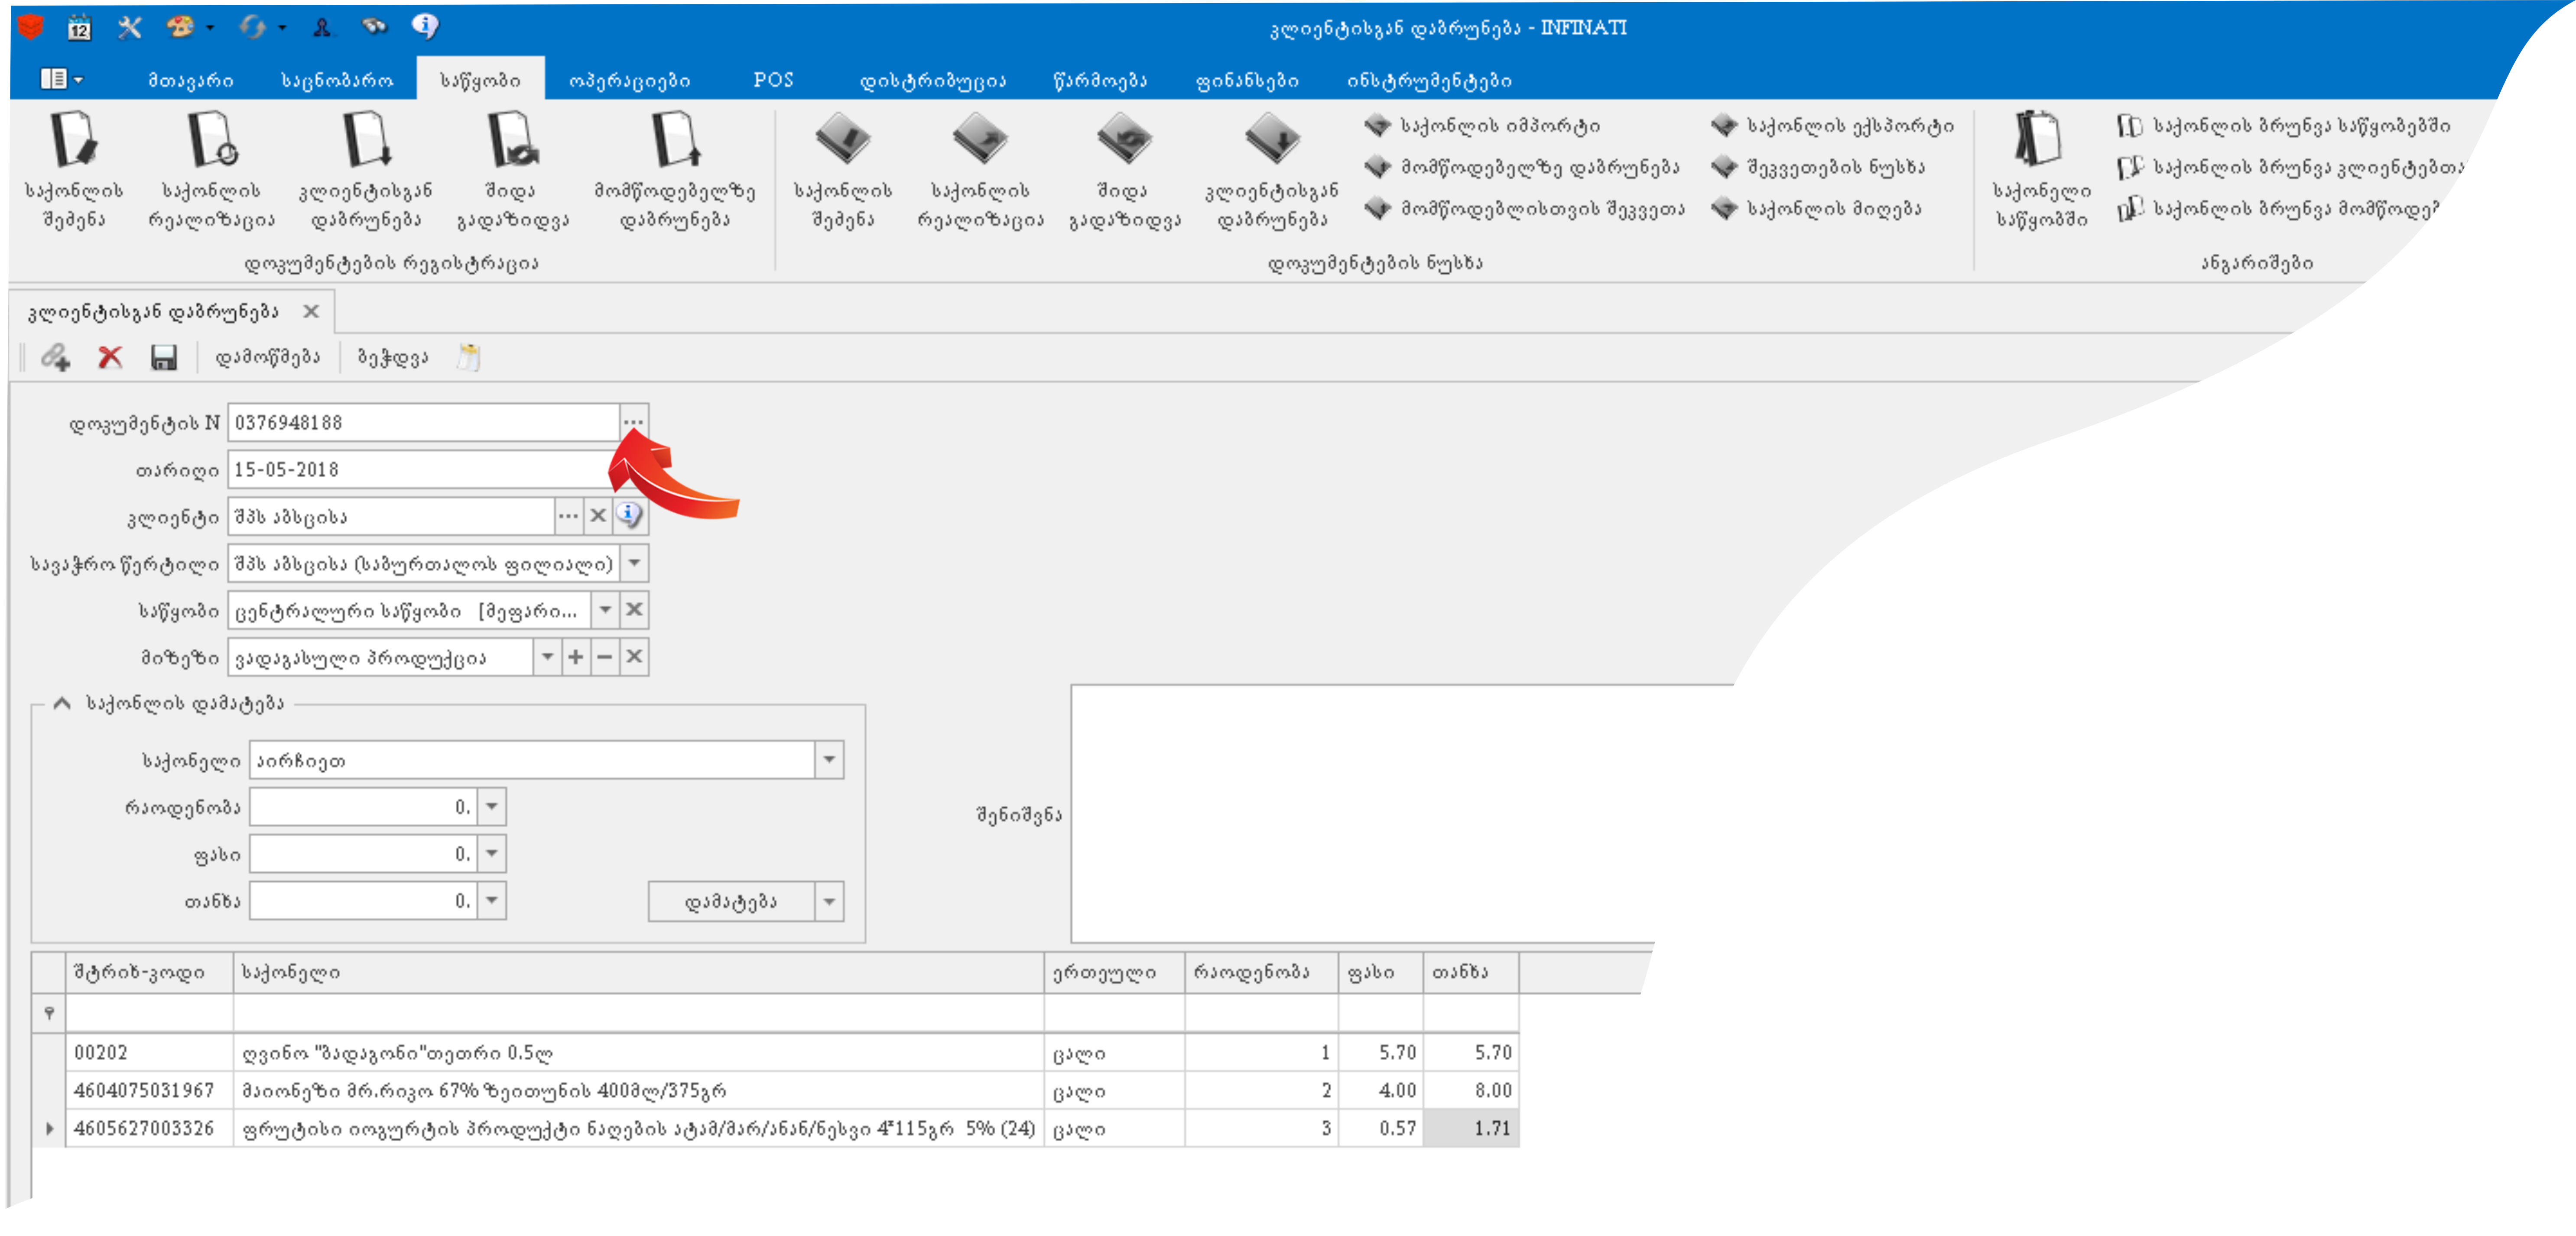Viewport: 2576px width, 1236px height.
Task: Open საქონლის ექსპორტი list
Action: (x=1832, y=126)
